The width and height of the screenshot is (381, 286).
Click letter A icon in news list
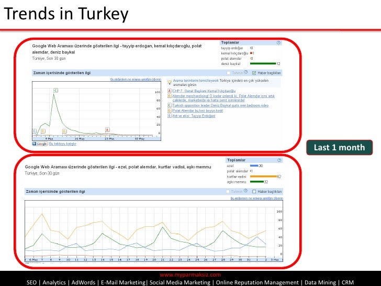click(170, 91)
